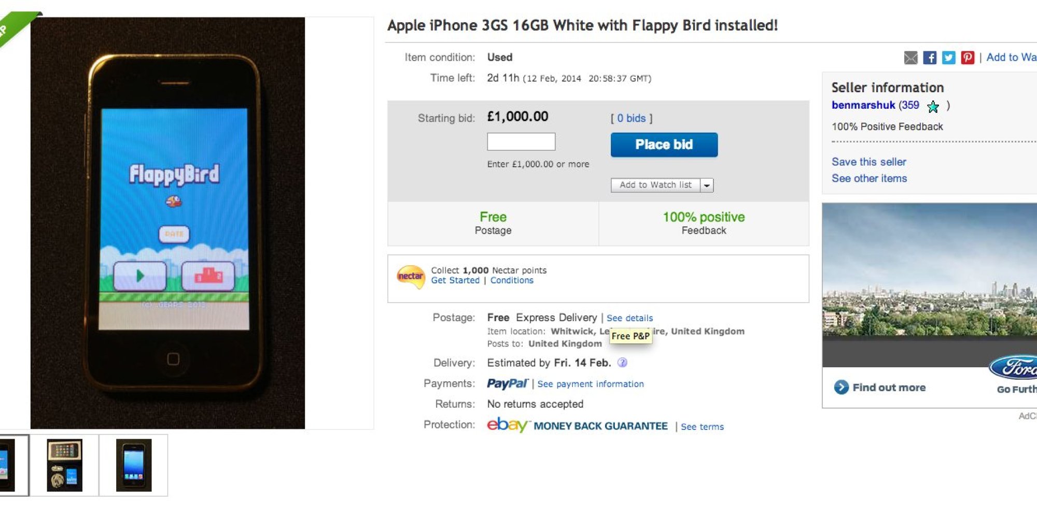Viewport: 1037px width, 518px height.
Task: Open the delivery estimate help question mark
Action: pyautogui.click(x=622, y=363)
